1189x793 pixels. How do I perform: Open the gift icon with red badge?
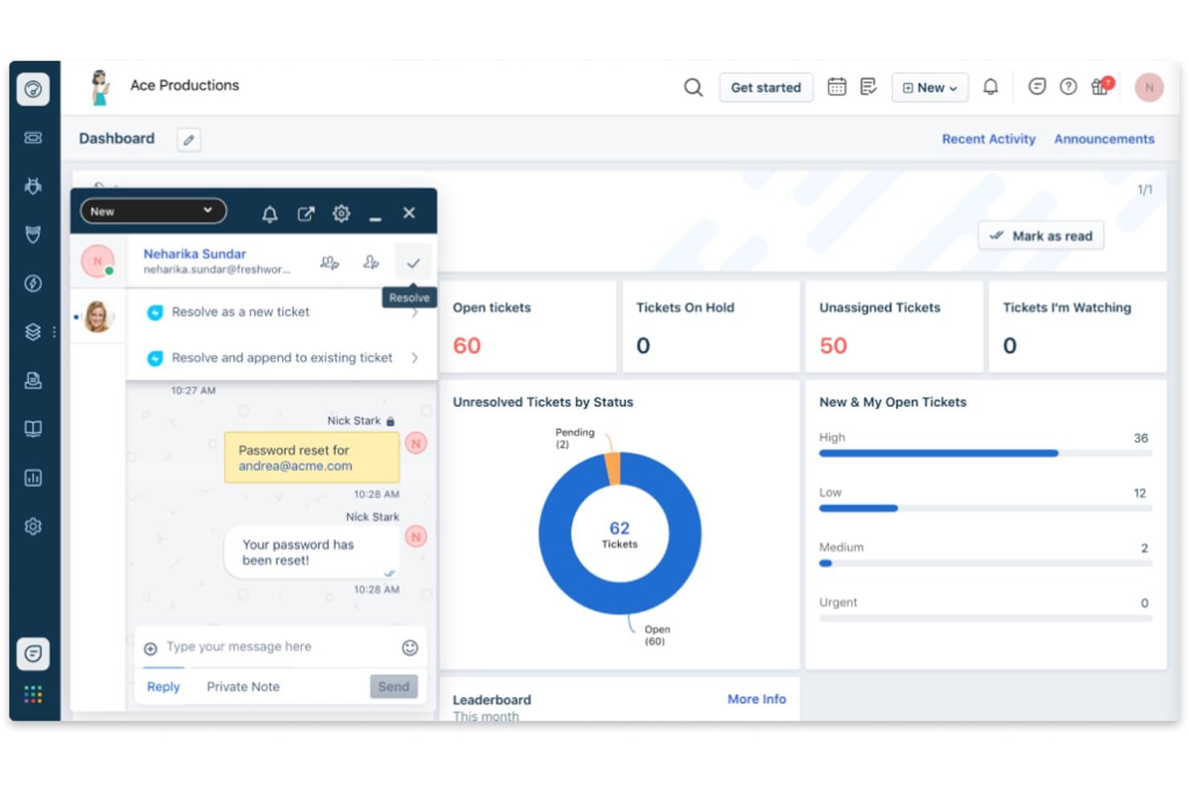point(1101,86)
